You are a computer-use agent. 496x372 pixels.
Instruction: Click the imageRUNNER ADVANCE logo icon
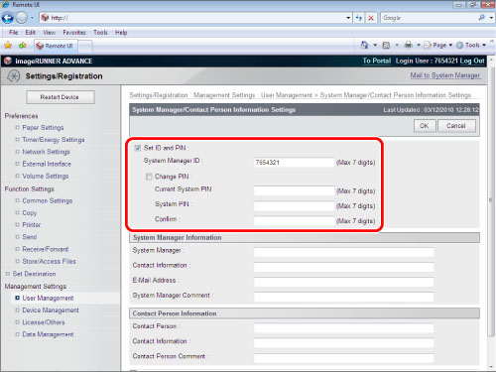click(x=8, y=61)
